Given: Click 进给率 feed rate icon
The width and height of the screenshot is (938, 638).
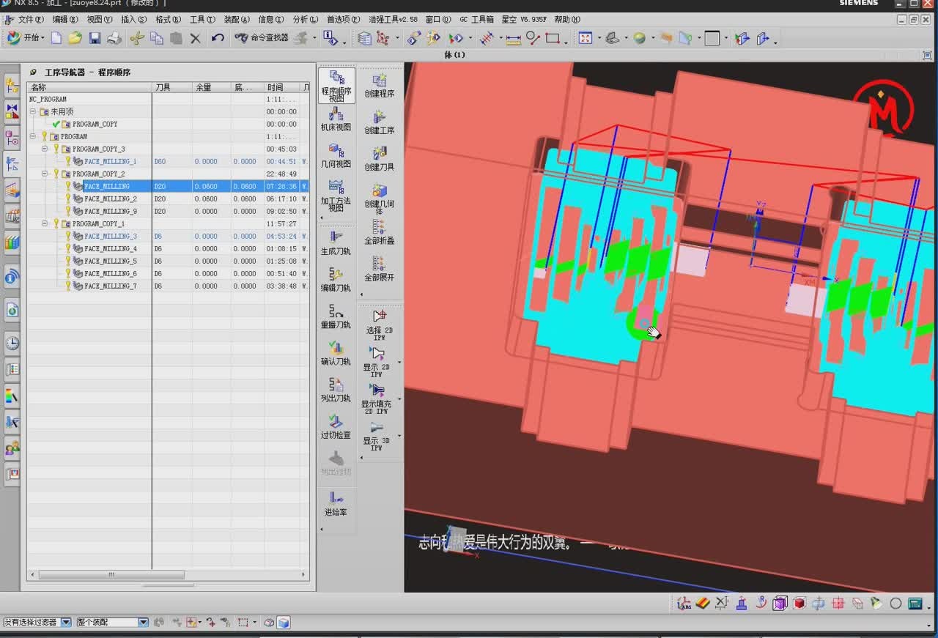Looking at the screenshot, I should click(x=336, y=504).
